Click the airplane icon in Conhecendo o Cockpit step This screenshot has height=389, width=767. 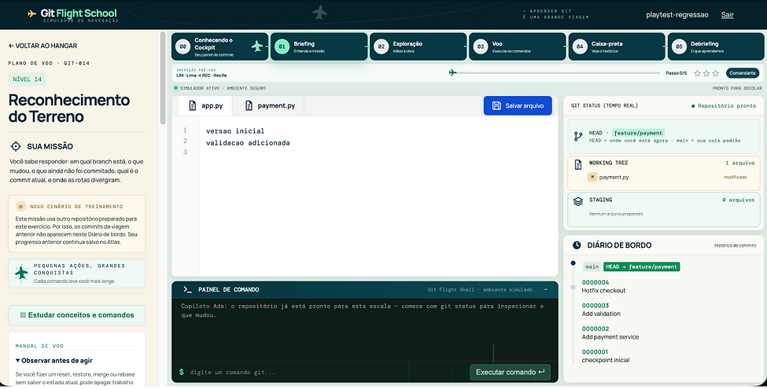256,46
